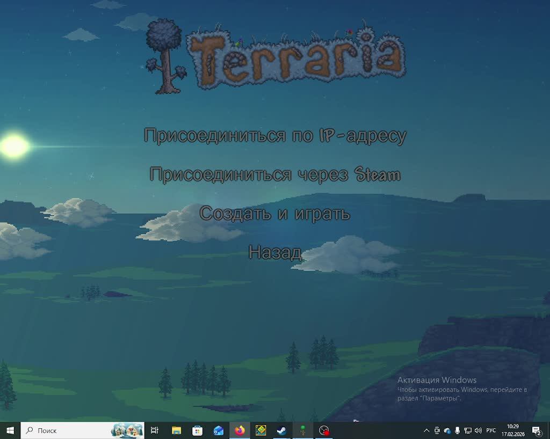
Task: Switch to Steam in the taskbar
Action: pyautogui.click(x=281, y=430)
